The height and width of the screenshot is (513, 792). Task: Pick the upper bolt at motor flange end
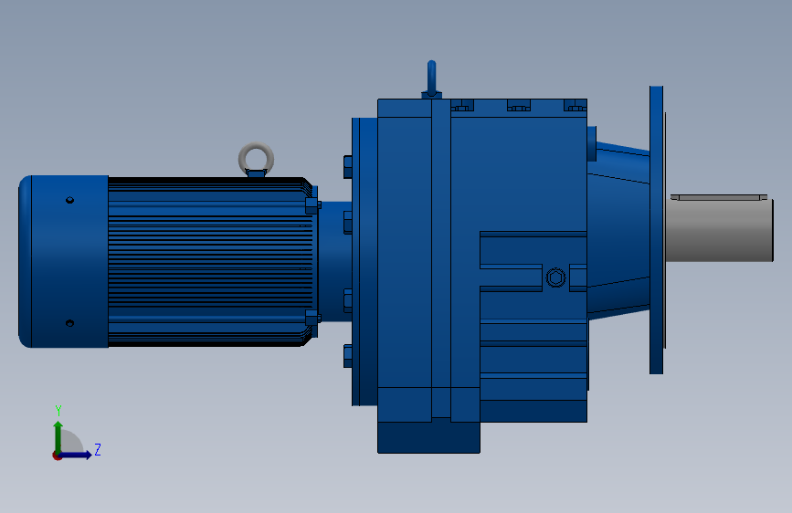pyautogui.click(x=313, y=205)
